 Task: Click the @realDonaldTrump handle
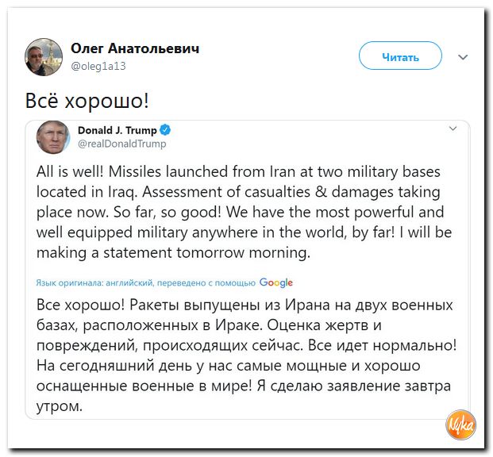point(121,144)
